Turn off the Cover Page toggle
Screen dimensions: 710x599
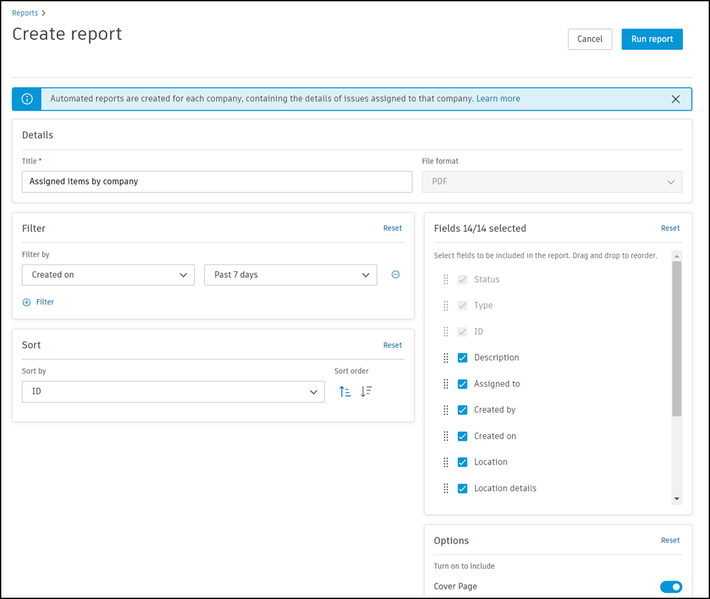click(671, 586)
